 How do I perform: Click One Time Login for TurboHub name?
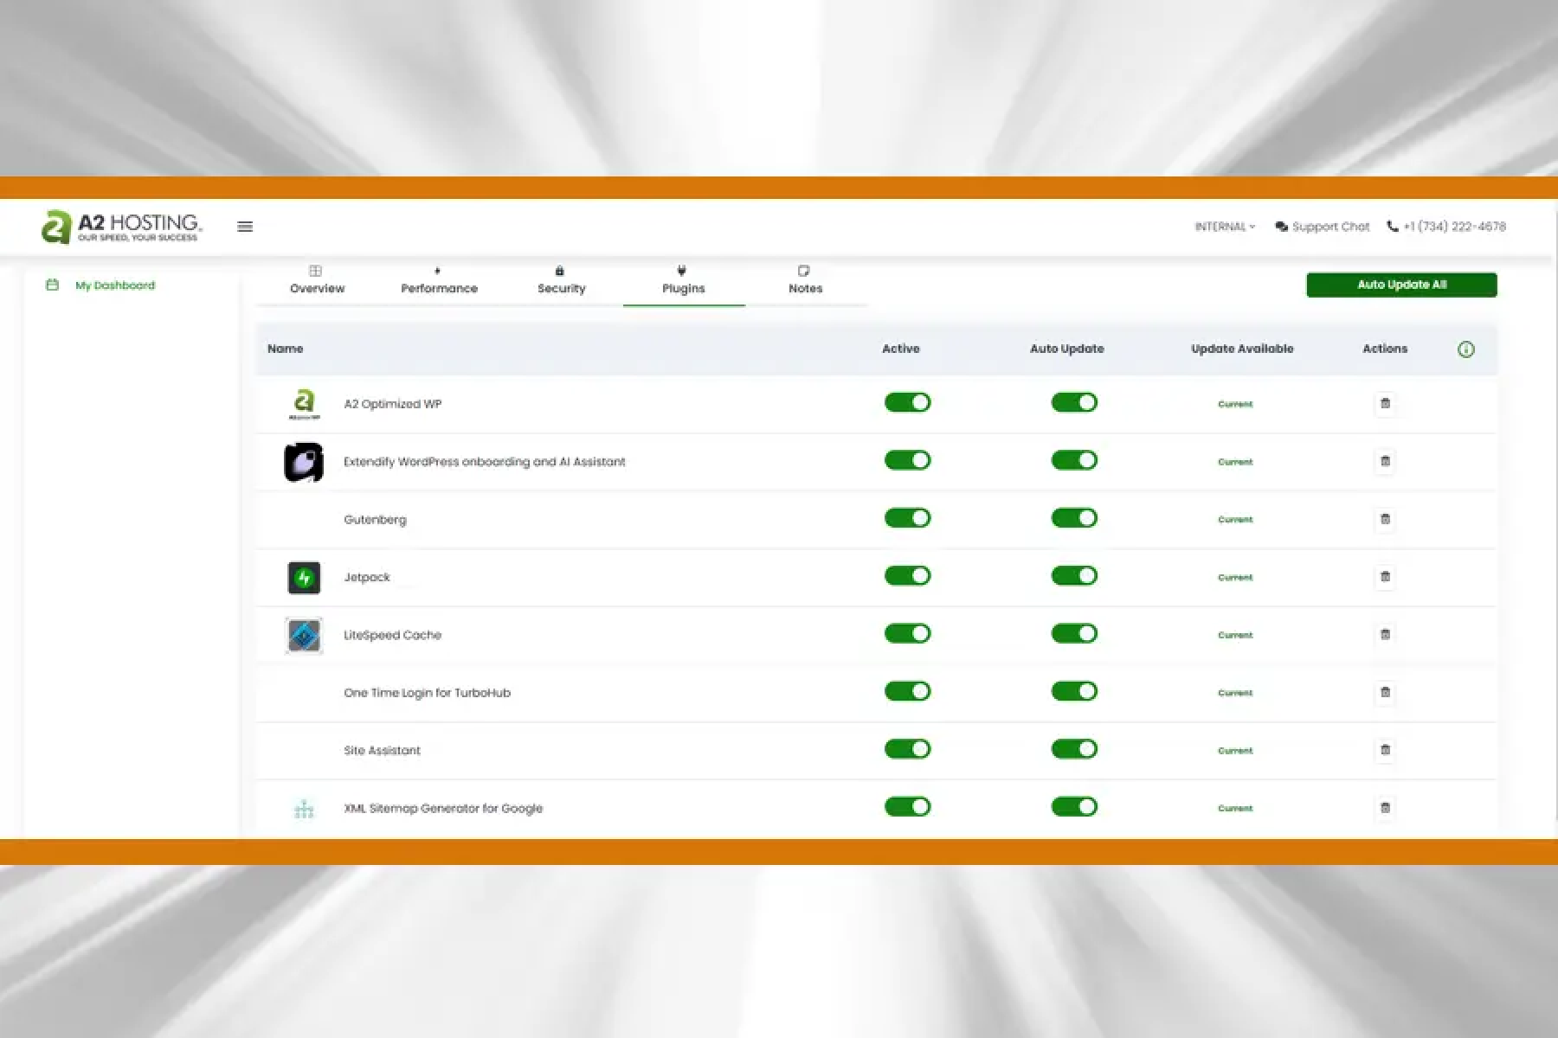(427, 693)
